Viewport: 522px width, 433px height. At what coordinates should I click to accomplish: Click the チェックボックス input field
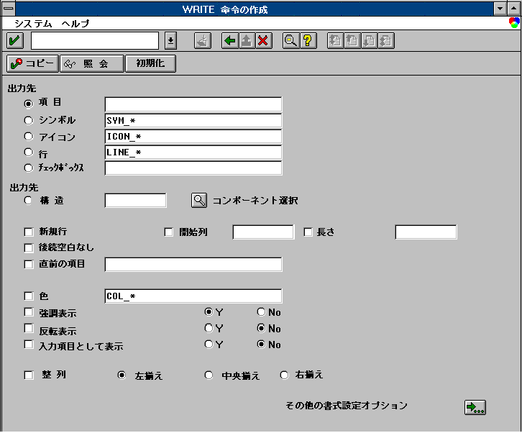pos(193,168)
